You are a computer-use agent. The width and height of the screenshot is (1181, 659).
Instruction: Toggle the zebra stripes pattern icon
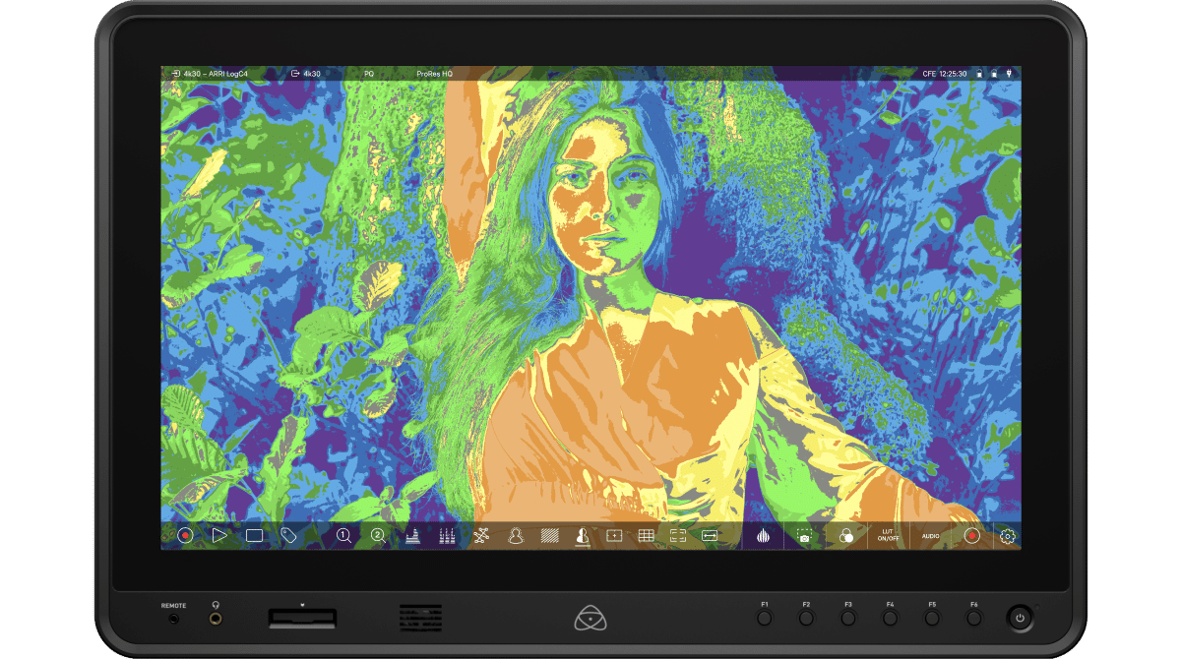click(x=549, y=536)
